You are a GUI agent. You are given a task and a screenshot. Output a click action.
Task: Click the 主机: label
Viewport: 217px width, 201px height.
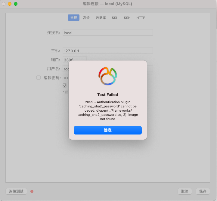[56, 51]
